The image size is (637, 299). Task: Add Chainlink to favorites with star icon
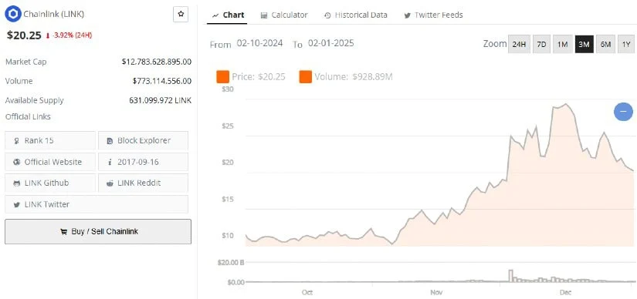181,14
